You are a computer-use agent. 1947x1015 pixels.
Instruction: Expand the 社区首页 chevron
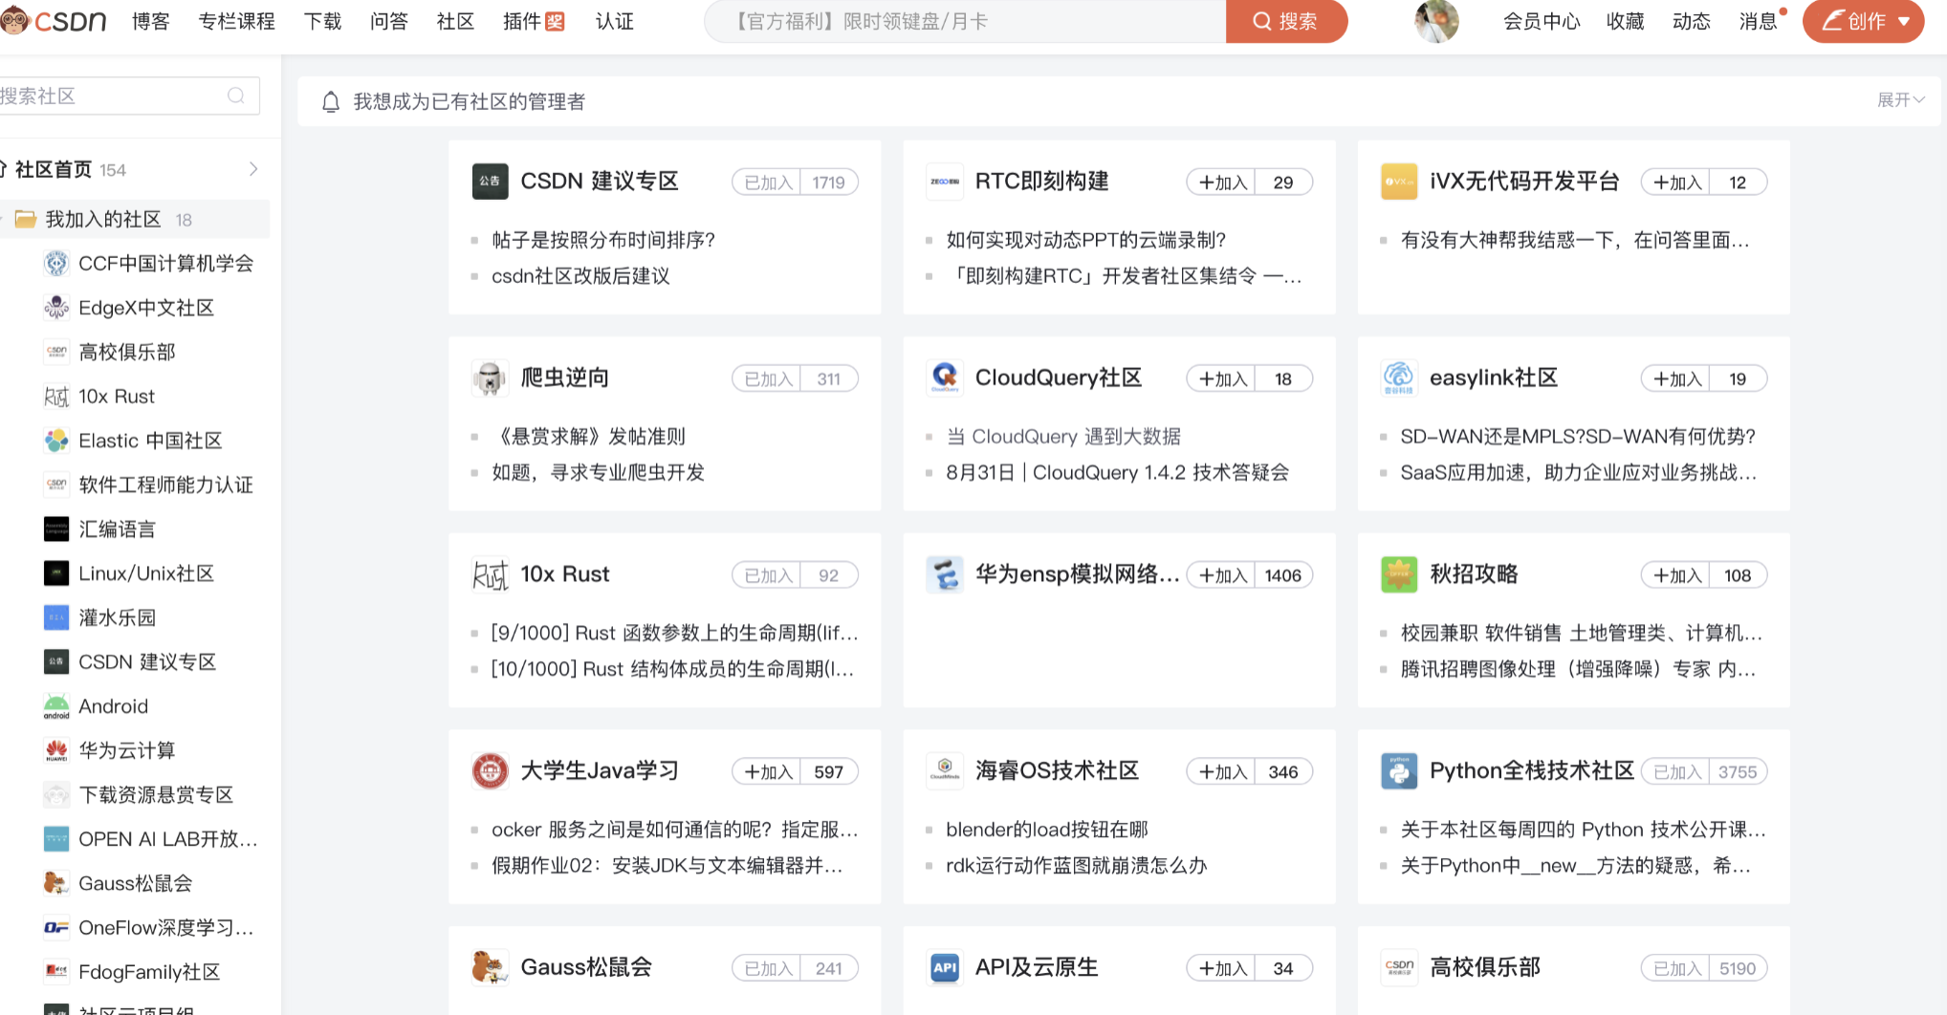253,168
